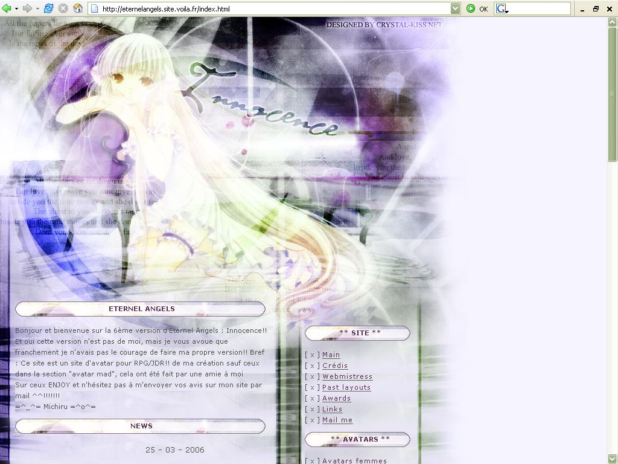Restore down the browser window
The width and height of the screenshot is (618, 464).
click(x=596, y=8)
